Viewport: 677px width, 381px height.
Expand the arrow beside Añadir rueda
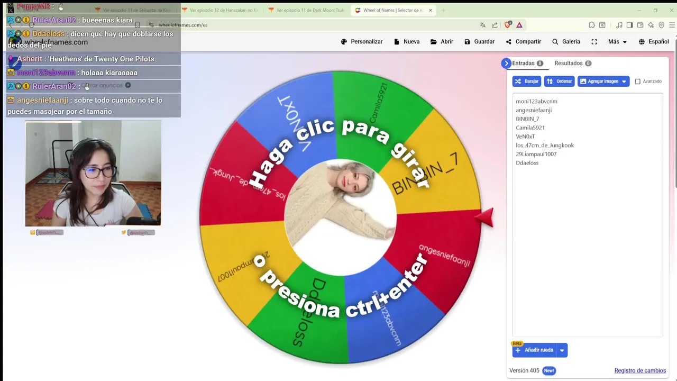pos(562,350)
